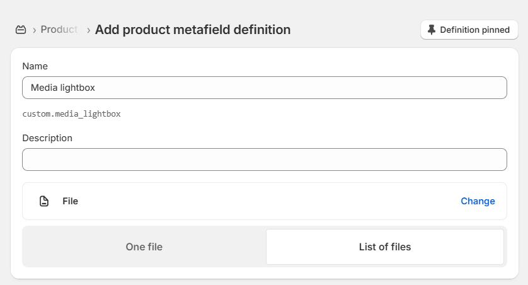
Task: Click the Add product metafield definition heading
Action: 193,30
